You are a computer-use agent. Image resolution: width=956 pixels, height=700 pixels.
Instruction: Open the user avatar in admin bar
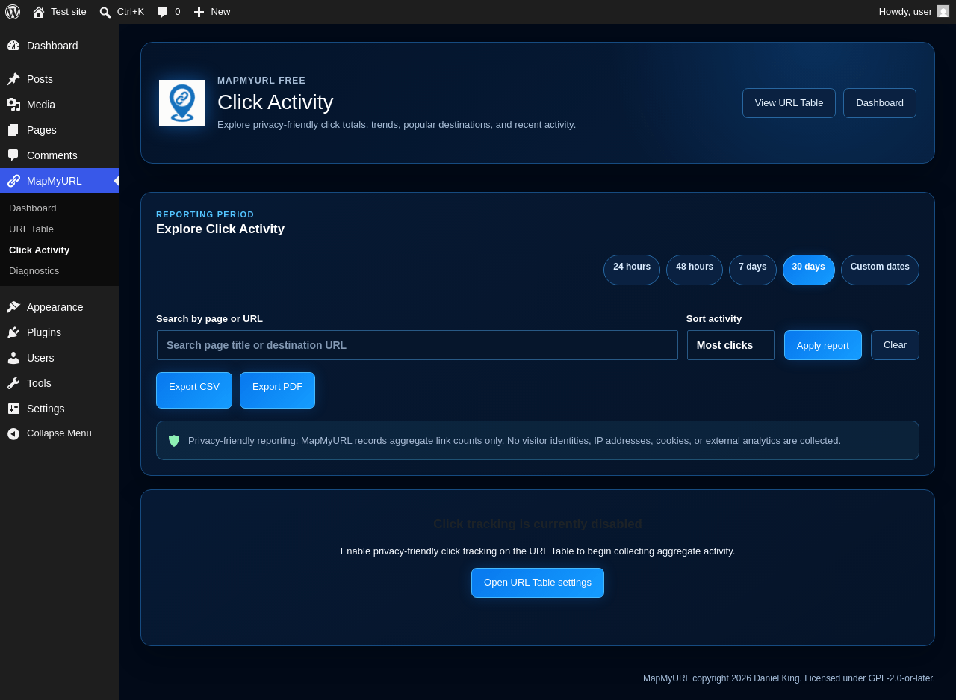pyautogui.click(x=943, y=11)
